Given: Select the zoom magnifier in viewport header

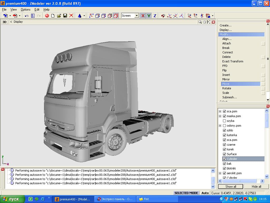Looking at the screenshot, I should [200, 22].
